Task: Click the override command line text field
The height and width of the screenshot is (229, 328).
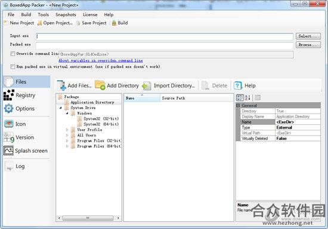Action: 176,54
